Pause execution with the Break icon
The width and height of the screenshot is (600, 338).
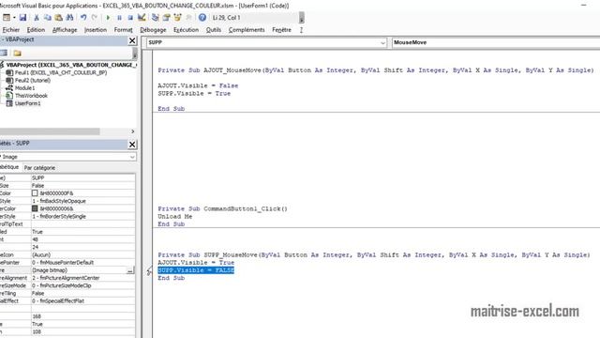[119, 18]
